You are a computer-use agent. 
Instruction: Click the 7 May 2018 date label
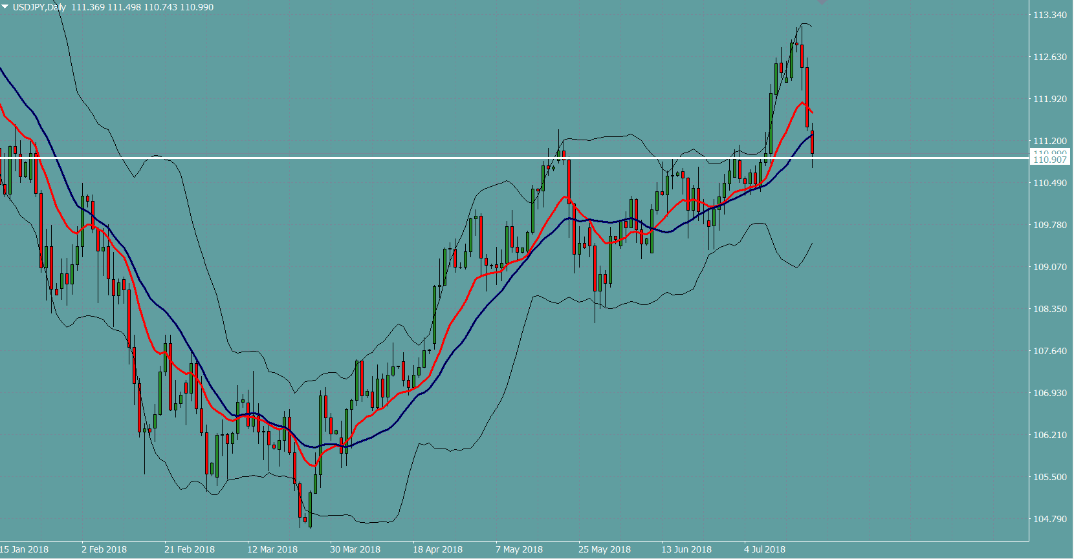pyautogui.click(x=519, y=549)
